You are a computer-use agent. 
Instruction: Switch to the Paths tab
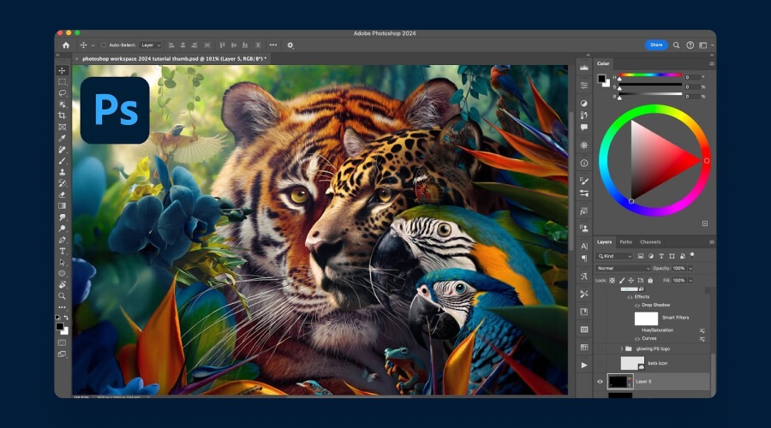point(626,242)
